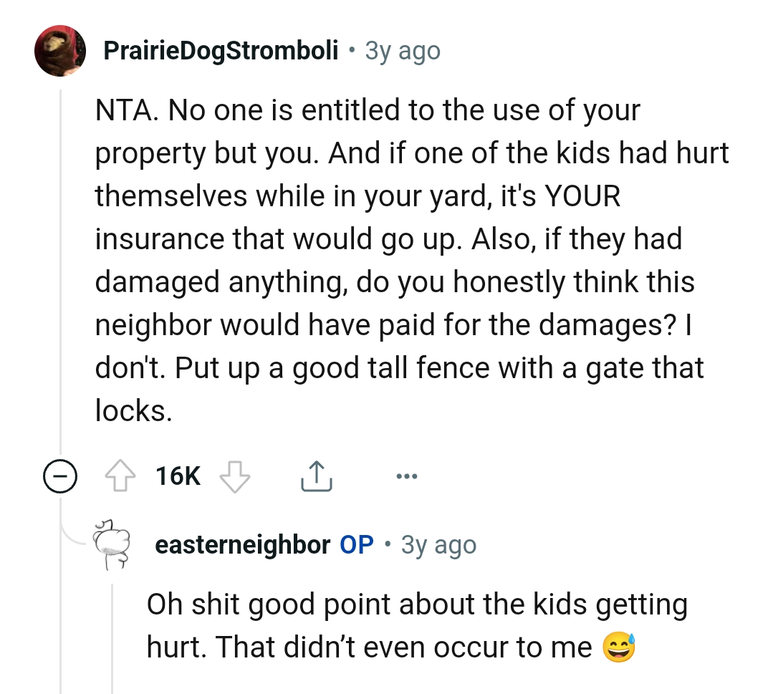This screenshot has width=773, height=694.
Task: Open easterneighbor's profile from the username
Action: click(242, 544)
